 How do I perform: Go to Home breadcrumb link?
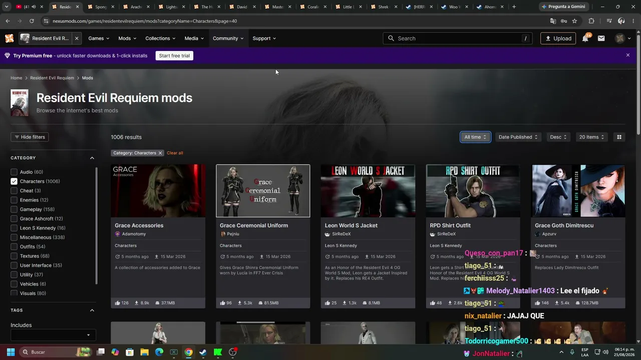point(17,78)
